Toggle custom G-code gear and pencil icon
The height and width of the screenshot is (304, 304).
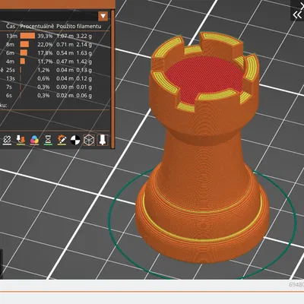tap(62, 140)
